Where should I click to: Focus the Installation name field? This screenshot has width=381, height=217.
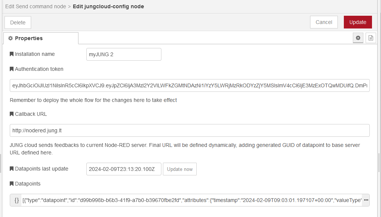(123, 54)
